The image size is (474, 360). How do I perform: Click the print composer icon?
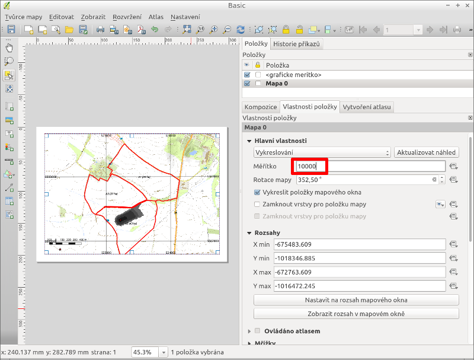point(100,29)
